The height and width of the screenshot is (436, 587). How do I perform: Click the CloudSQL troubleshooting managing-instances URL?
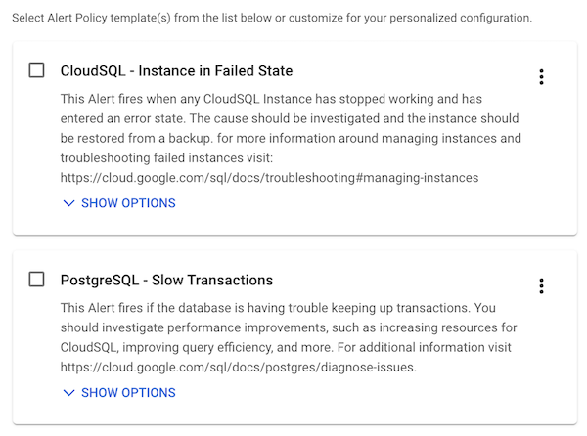269,178
